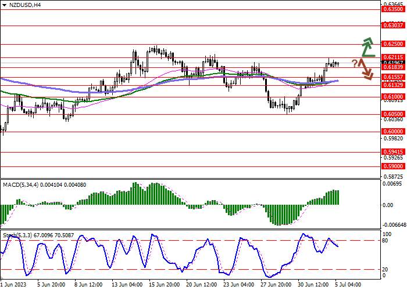Screen dimensions: 407x290
Task: Click the current price tag 0.61967
Action: pyautogui.click(x=393, y=63)
